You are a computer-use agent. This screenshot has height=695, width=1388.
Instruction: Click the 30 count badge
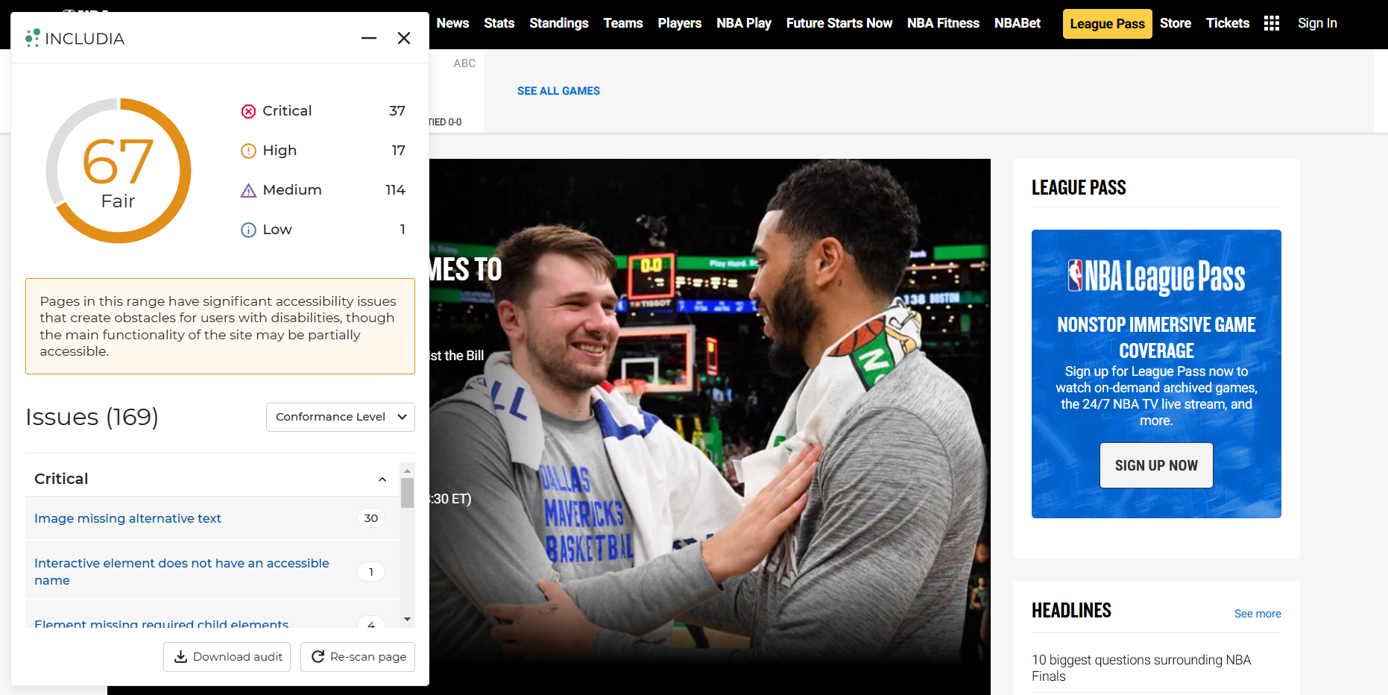[371, 518]
